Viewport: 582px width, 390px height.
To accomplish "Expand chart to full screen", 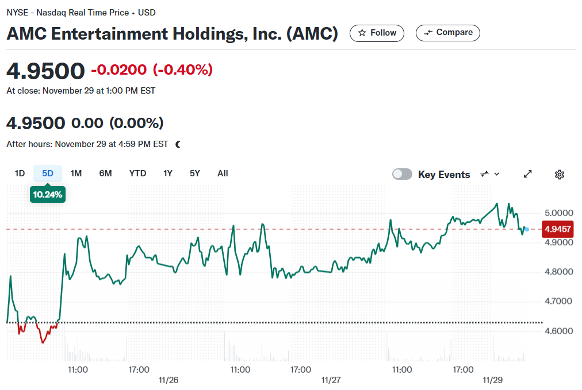I will 528,174.
